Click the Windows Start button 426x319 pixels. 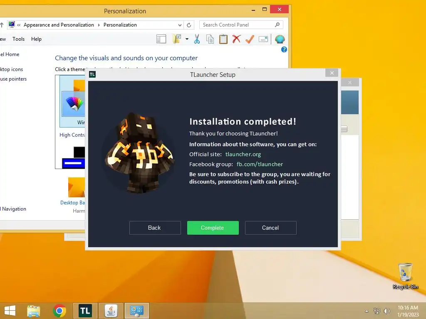[10, 311]
